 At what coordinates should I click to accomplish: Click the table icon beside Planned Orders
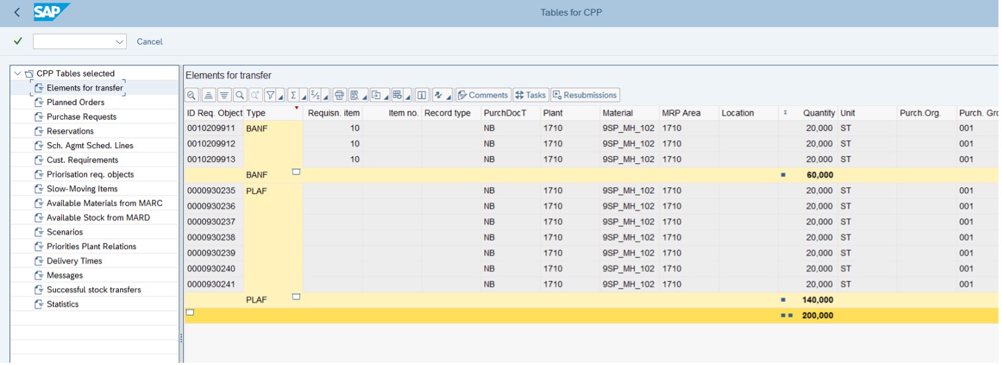[39, 102]
